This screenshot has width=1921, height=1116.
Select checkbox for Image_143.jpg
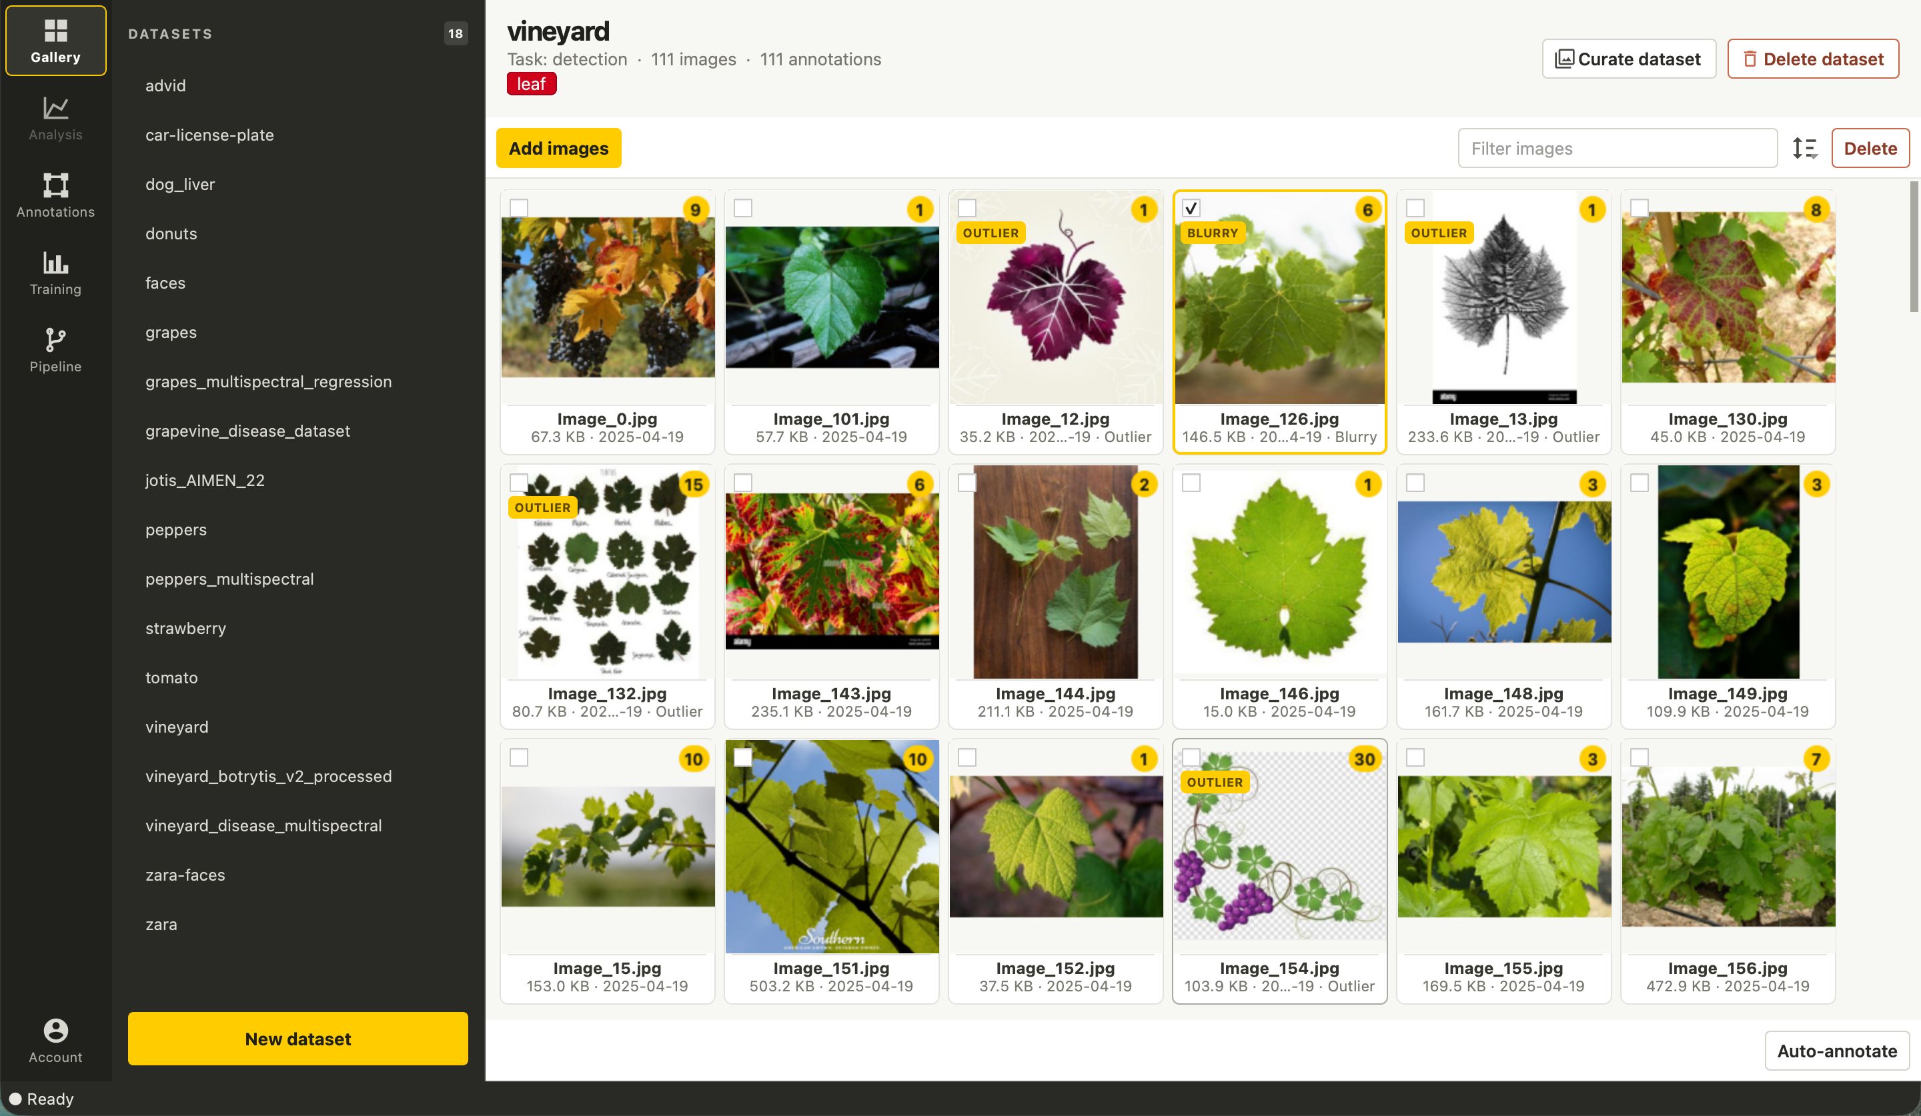click(x=743, y=483)
